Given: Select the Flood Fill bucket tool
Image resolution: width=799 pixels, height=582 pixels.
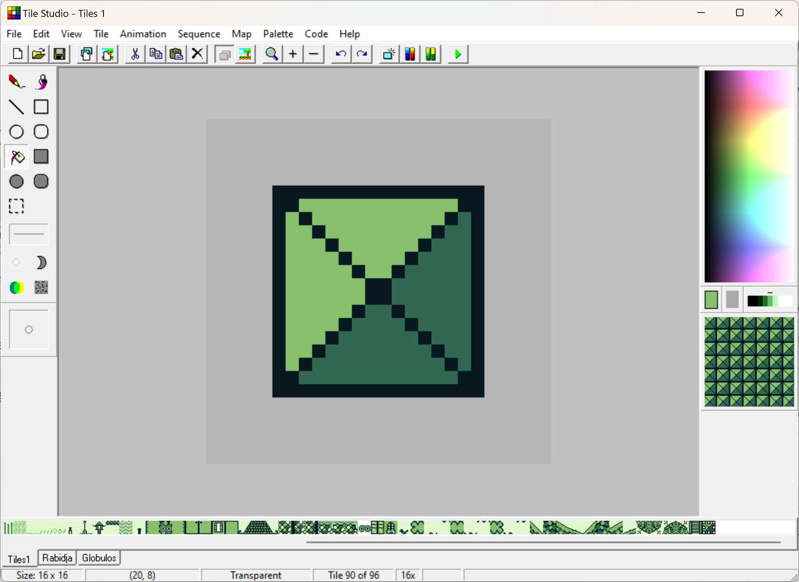Looking at the screenshot, I should click(x=16, y=156).
